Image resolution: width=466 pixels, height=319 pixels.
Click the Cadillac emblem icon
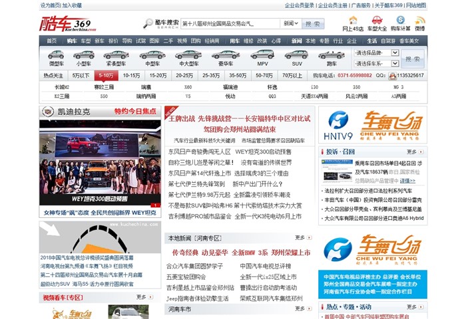pyautogui.click(x=48, y=112)
